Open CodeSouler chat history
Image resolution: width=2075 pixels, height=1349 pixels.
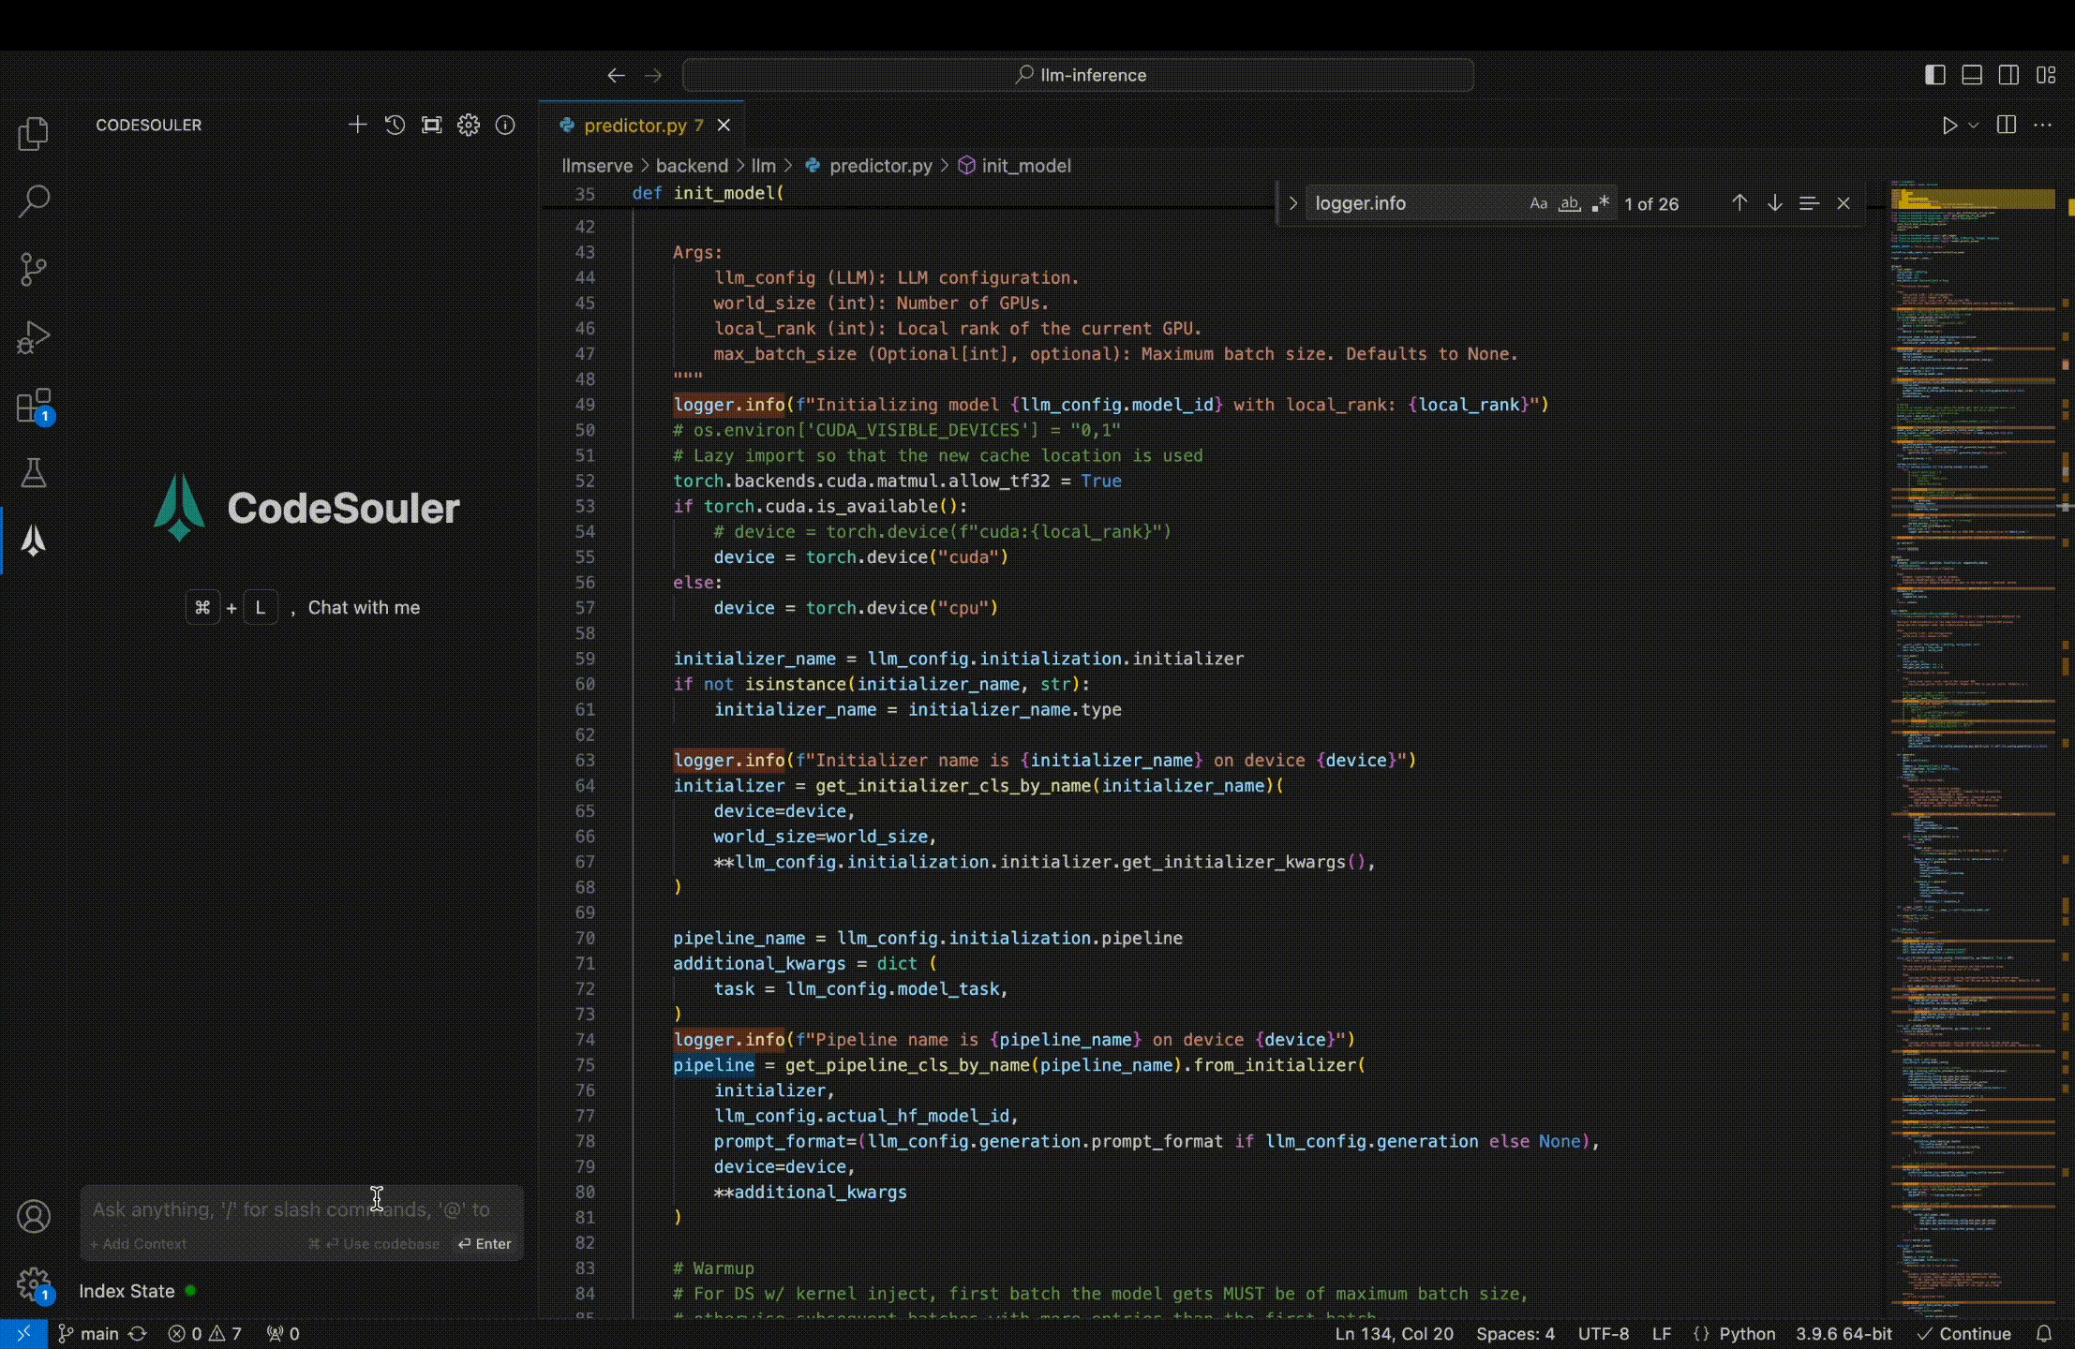point(395,125)
